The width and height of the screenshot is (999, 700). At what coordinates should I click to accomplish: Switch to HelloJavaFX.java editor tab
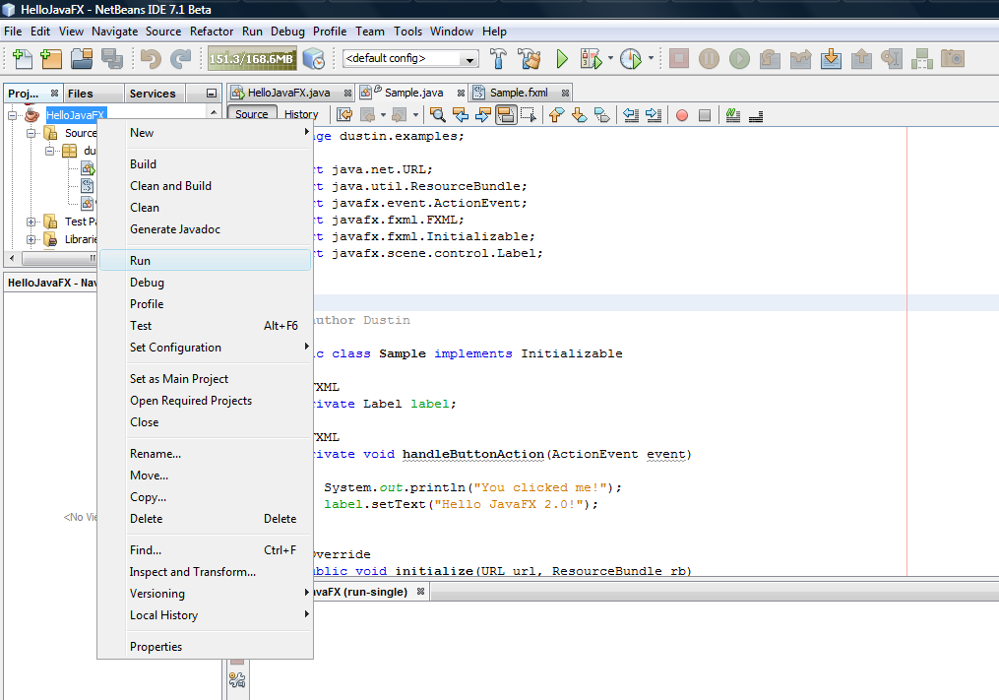(288, 94)
